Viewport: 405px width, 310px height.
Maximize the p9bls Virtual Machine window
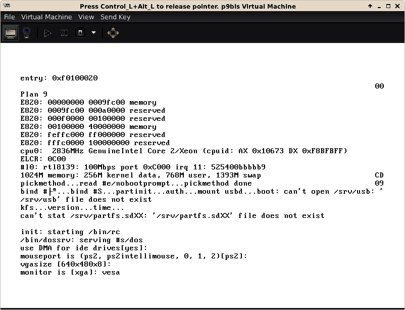388,6
